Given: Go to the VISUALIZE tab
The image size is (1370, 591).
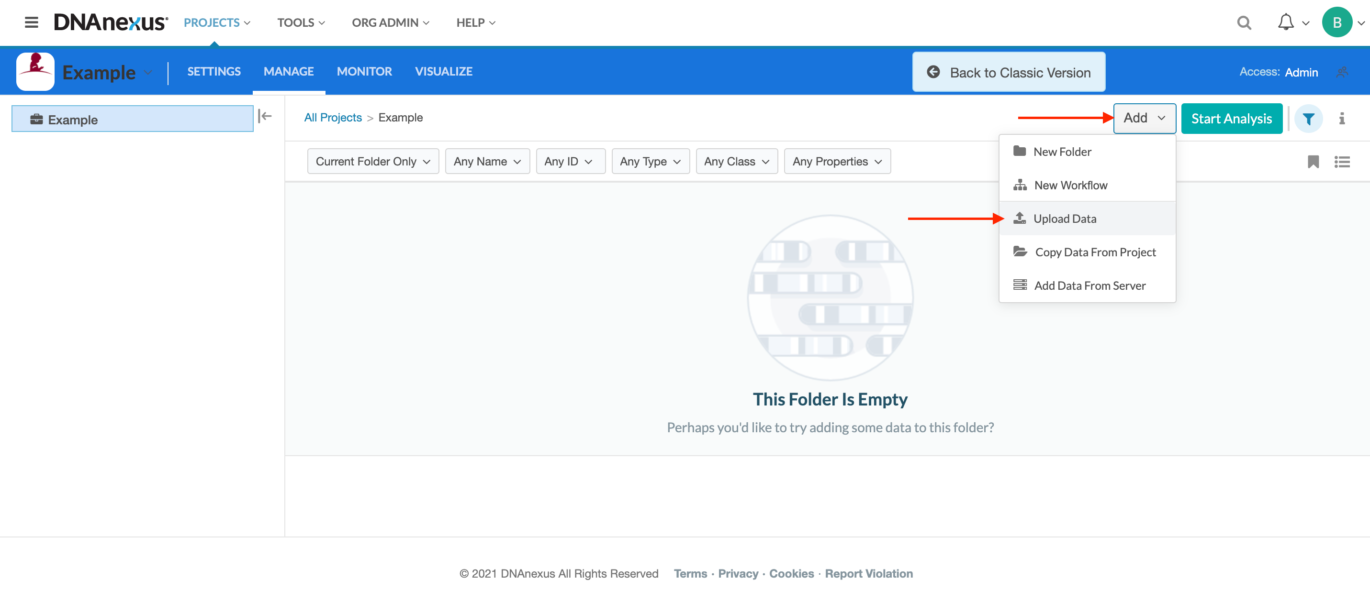Looking at the screenshot, I should [x=444, y=71].
